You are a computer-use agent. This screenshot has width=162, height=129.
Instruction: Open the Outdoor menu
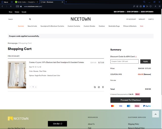click(x=102, y=26)
